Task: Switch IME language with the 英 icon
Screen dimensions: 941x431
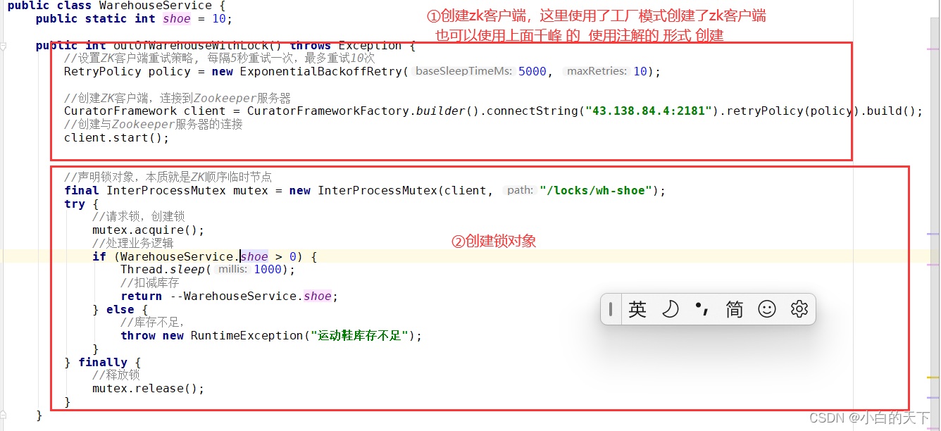Action: click(637, 309)
